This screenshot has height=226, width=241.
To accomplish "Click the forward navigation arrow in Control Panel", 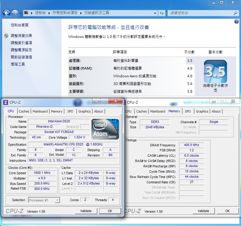I will (x=15, y=13).
